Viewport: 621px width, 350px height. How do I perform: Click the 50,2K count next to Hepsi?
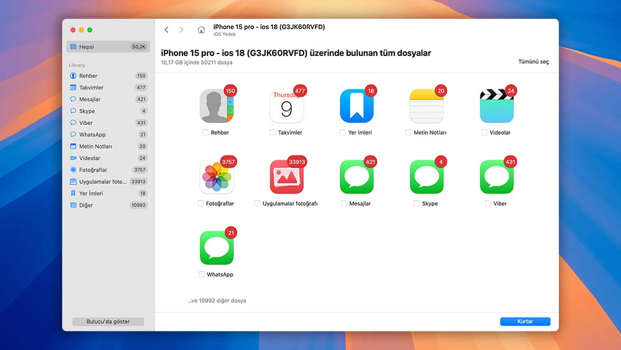click(x=139, y=47)
